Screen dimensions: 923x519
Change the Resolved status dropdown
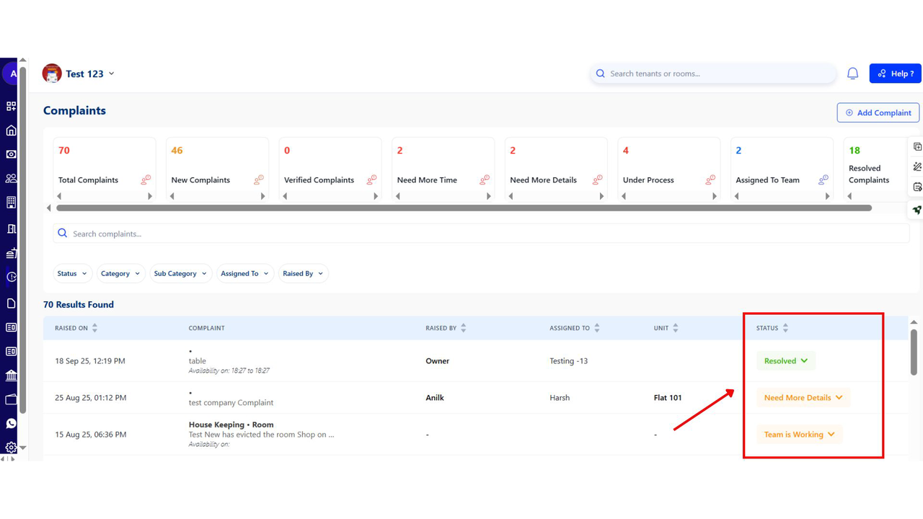[786, 361]
